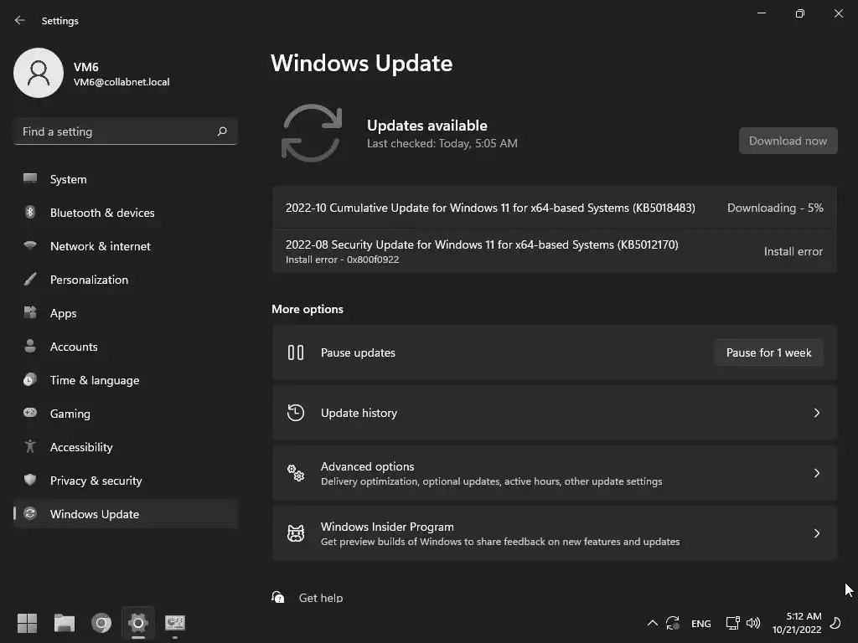858x643 pixels.
Task: Select Windows Update in sidebar
Action: pos(126,514)
